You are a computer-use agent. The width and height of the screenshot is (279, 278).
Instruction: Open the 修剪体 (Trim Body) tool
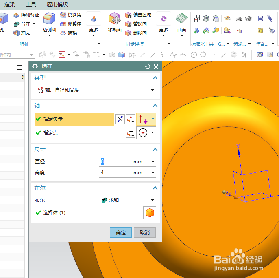70,24
